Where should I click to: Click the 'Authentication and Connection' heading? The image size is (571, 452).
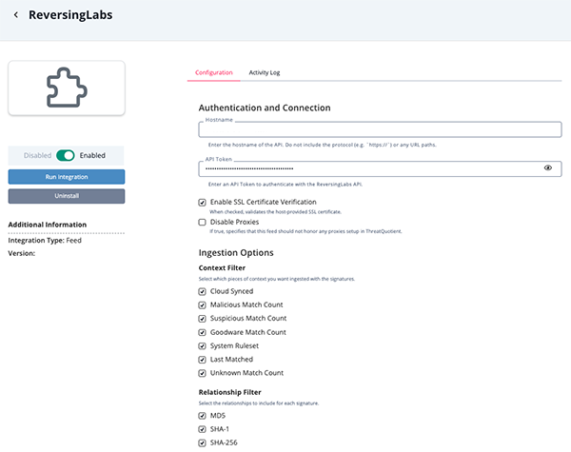point(265,108)
